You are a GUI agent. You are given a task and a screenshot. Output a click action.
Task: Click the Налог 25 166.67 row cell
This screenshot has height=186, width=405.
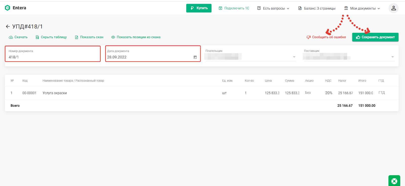click(346, 93)
